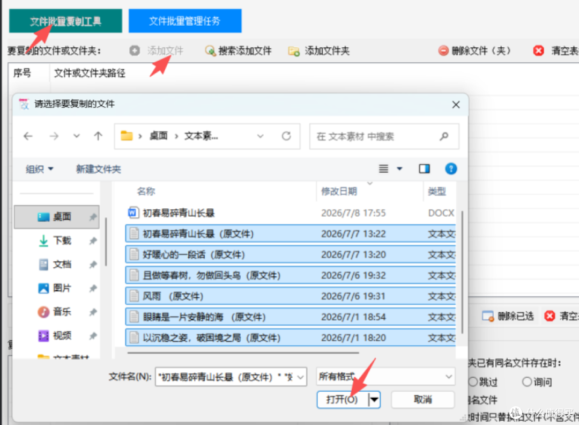Click the 打开(O) button
This screenshot has width=579, height=425.
[342, 399]
